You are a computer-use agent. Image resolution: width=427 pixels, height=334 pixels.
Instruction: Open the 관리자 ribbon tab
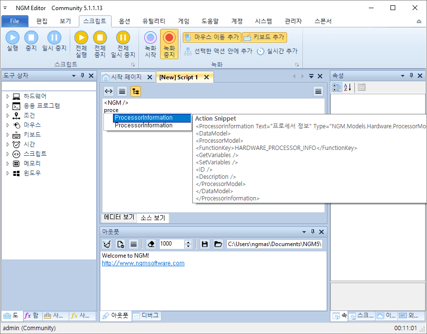click(x=293, y=21)
